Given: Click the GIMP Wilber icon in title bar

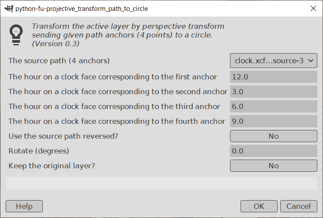Looking at the screenshot, I should tap(8, 8).
